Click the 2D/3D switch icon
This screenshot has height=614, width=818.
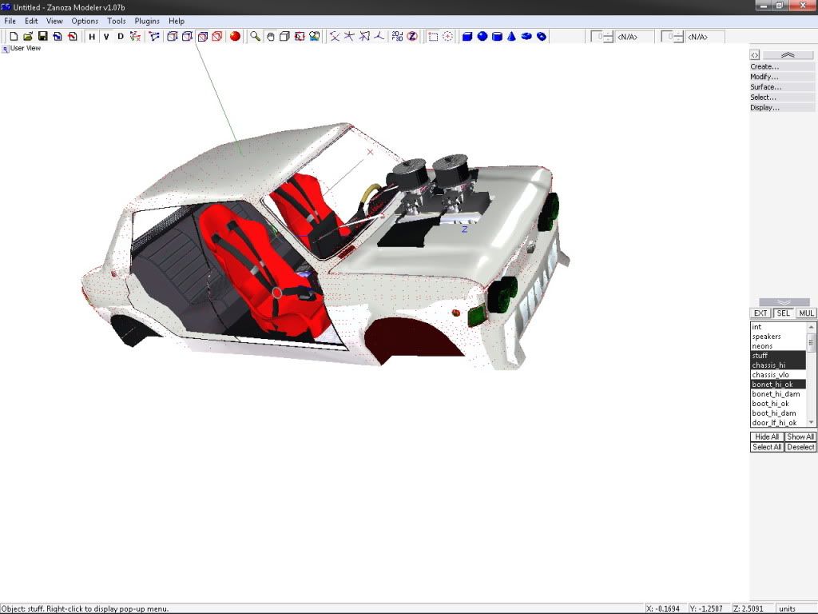point(397,36)
